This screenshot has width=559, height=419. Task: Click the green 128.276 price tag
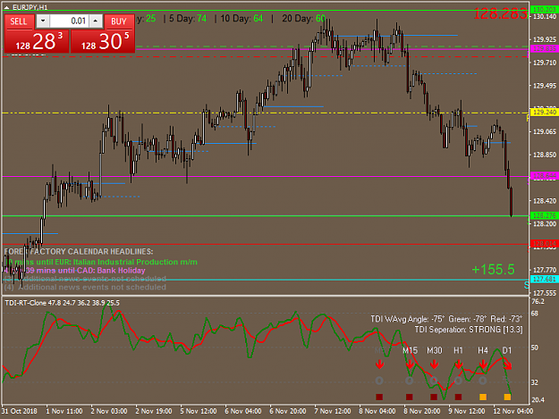pos(544,215)
